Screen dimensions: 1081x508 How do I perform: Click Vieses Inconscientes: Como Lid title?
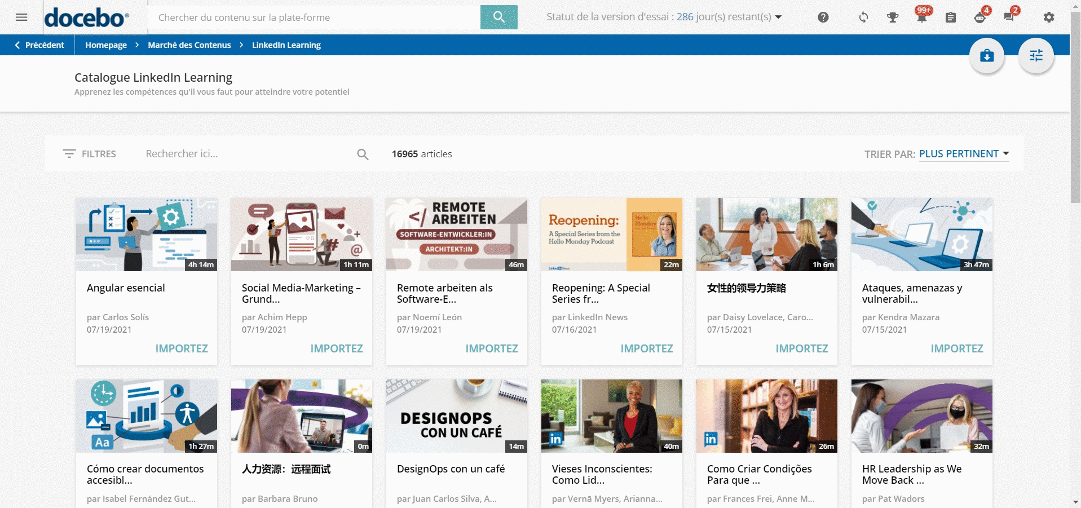click(x=602, y=475)
